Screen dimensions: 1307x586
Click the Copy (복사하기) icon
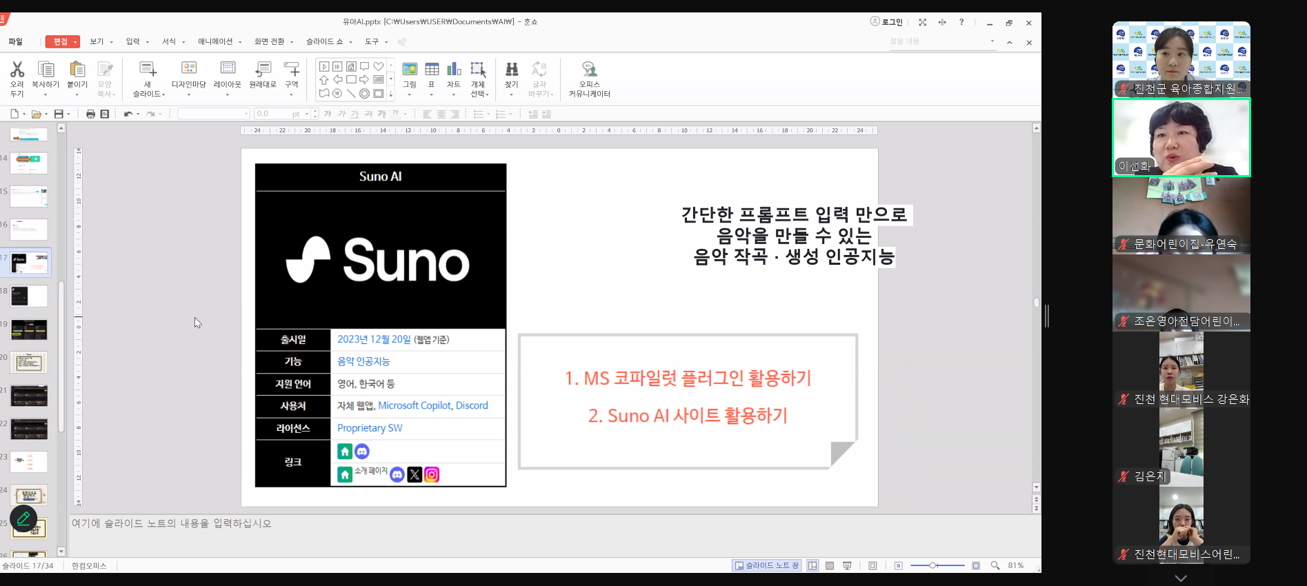pos(46,69)
